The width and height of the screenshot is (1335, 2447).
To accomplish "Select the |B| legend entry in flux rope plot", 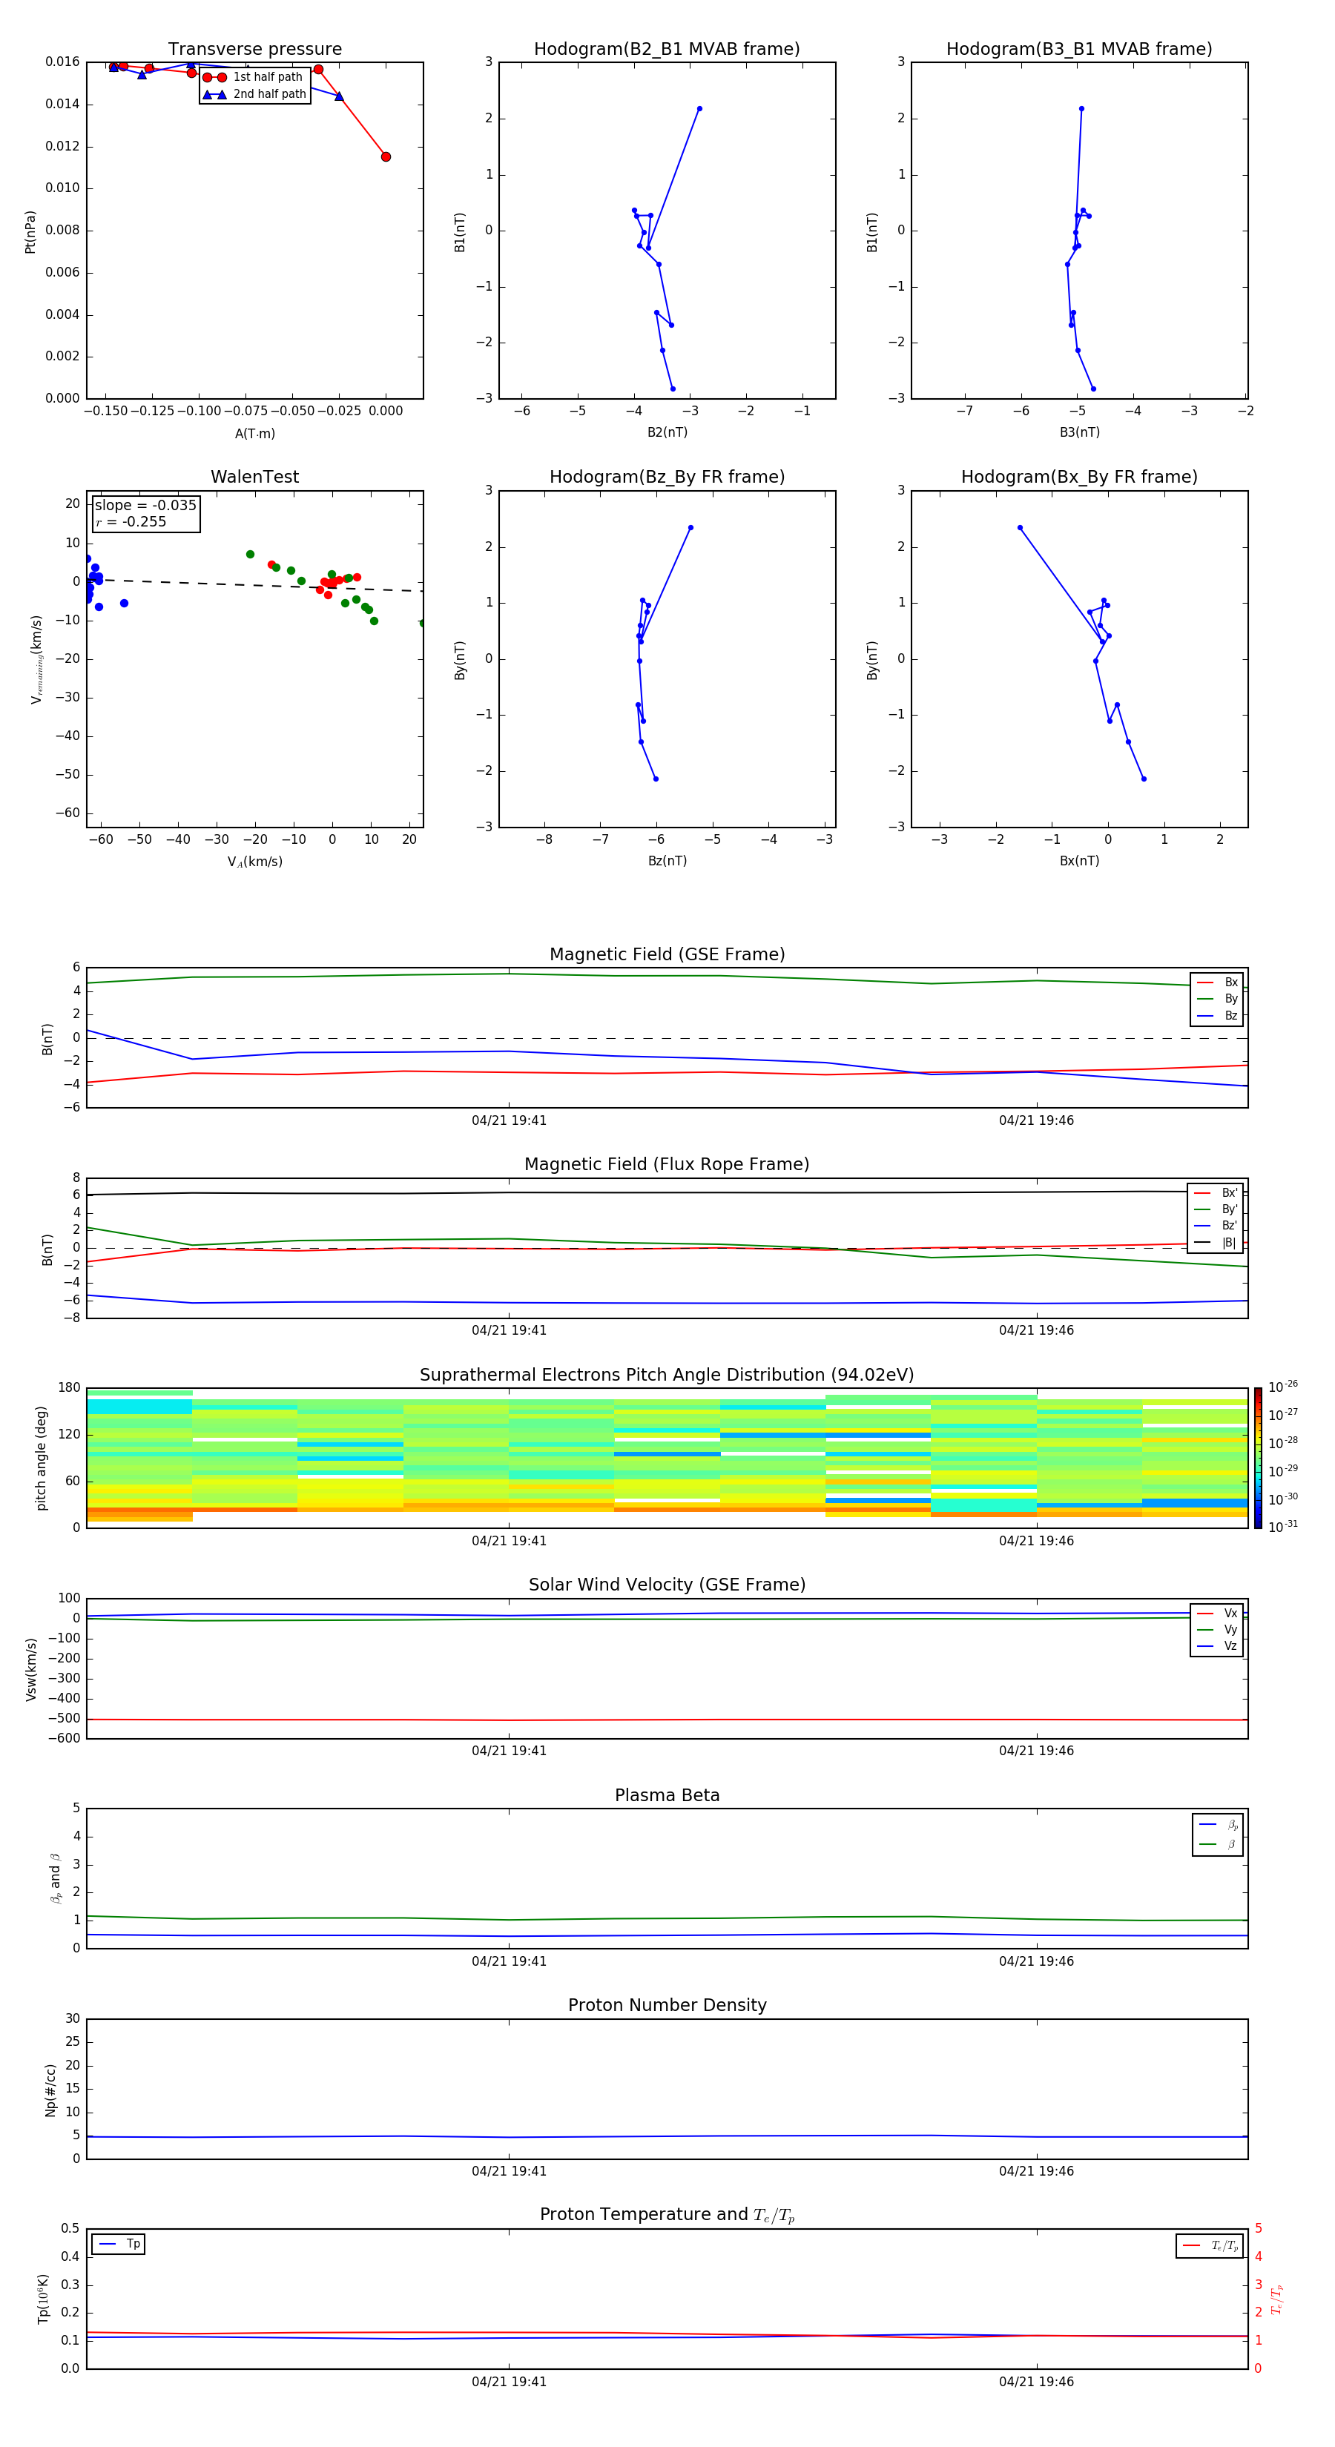I will coord(1216,1243).
